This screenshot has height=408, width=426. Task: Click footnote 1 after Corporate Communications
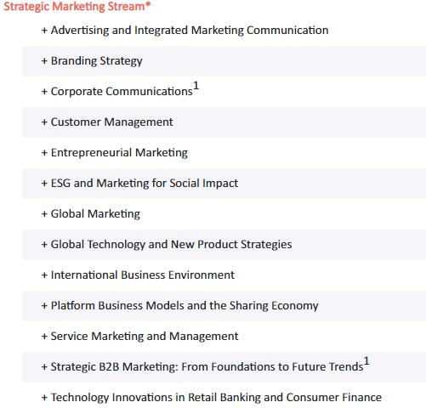196,85
